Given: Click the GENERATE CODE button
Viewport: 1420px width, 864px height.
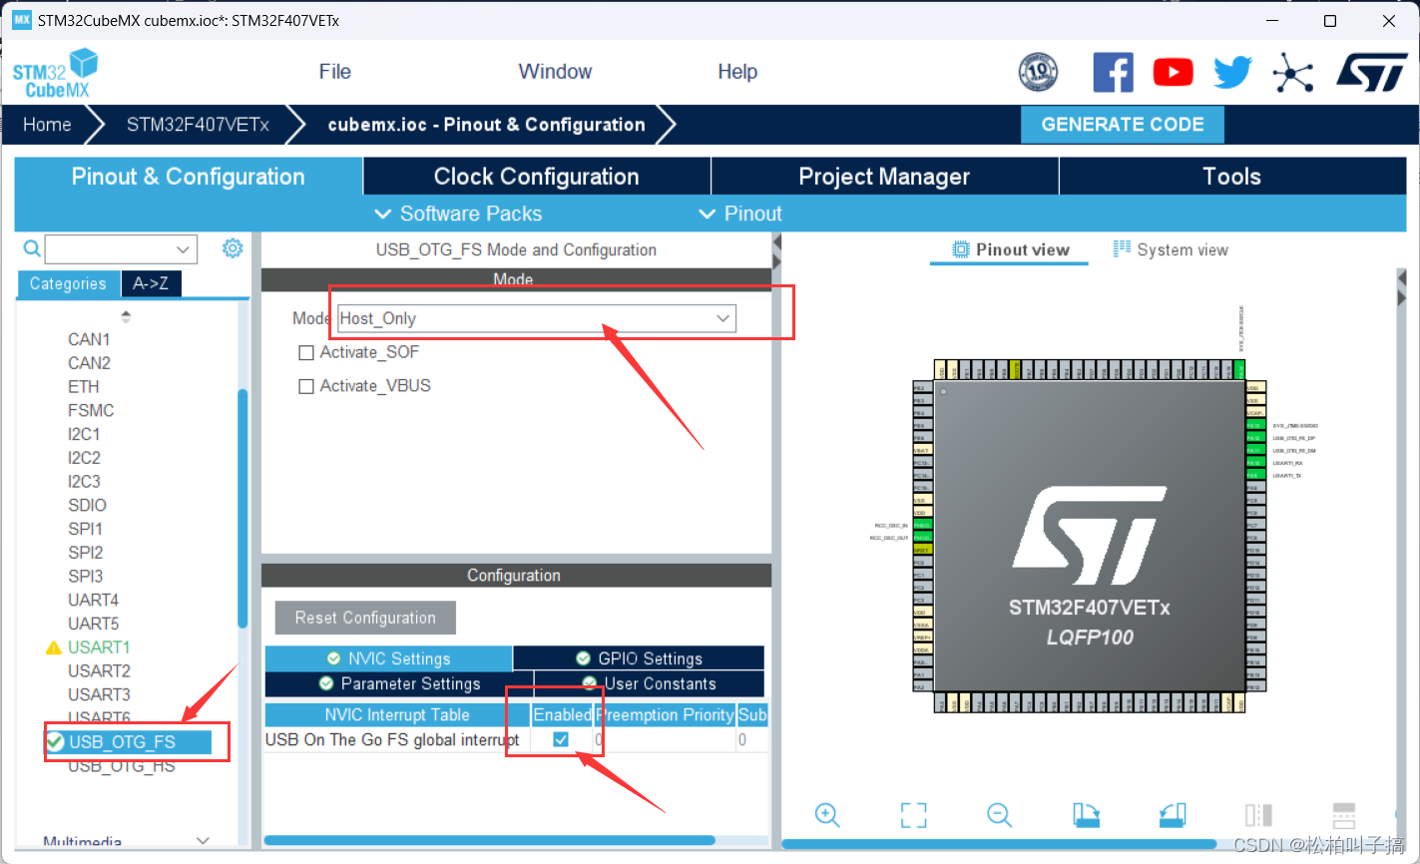Looking at the screenshot, I should (x=1122, y=124).
